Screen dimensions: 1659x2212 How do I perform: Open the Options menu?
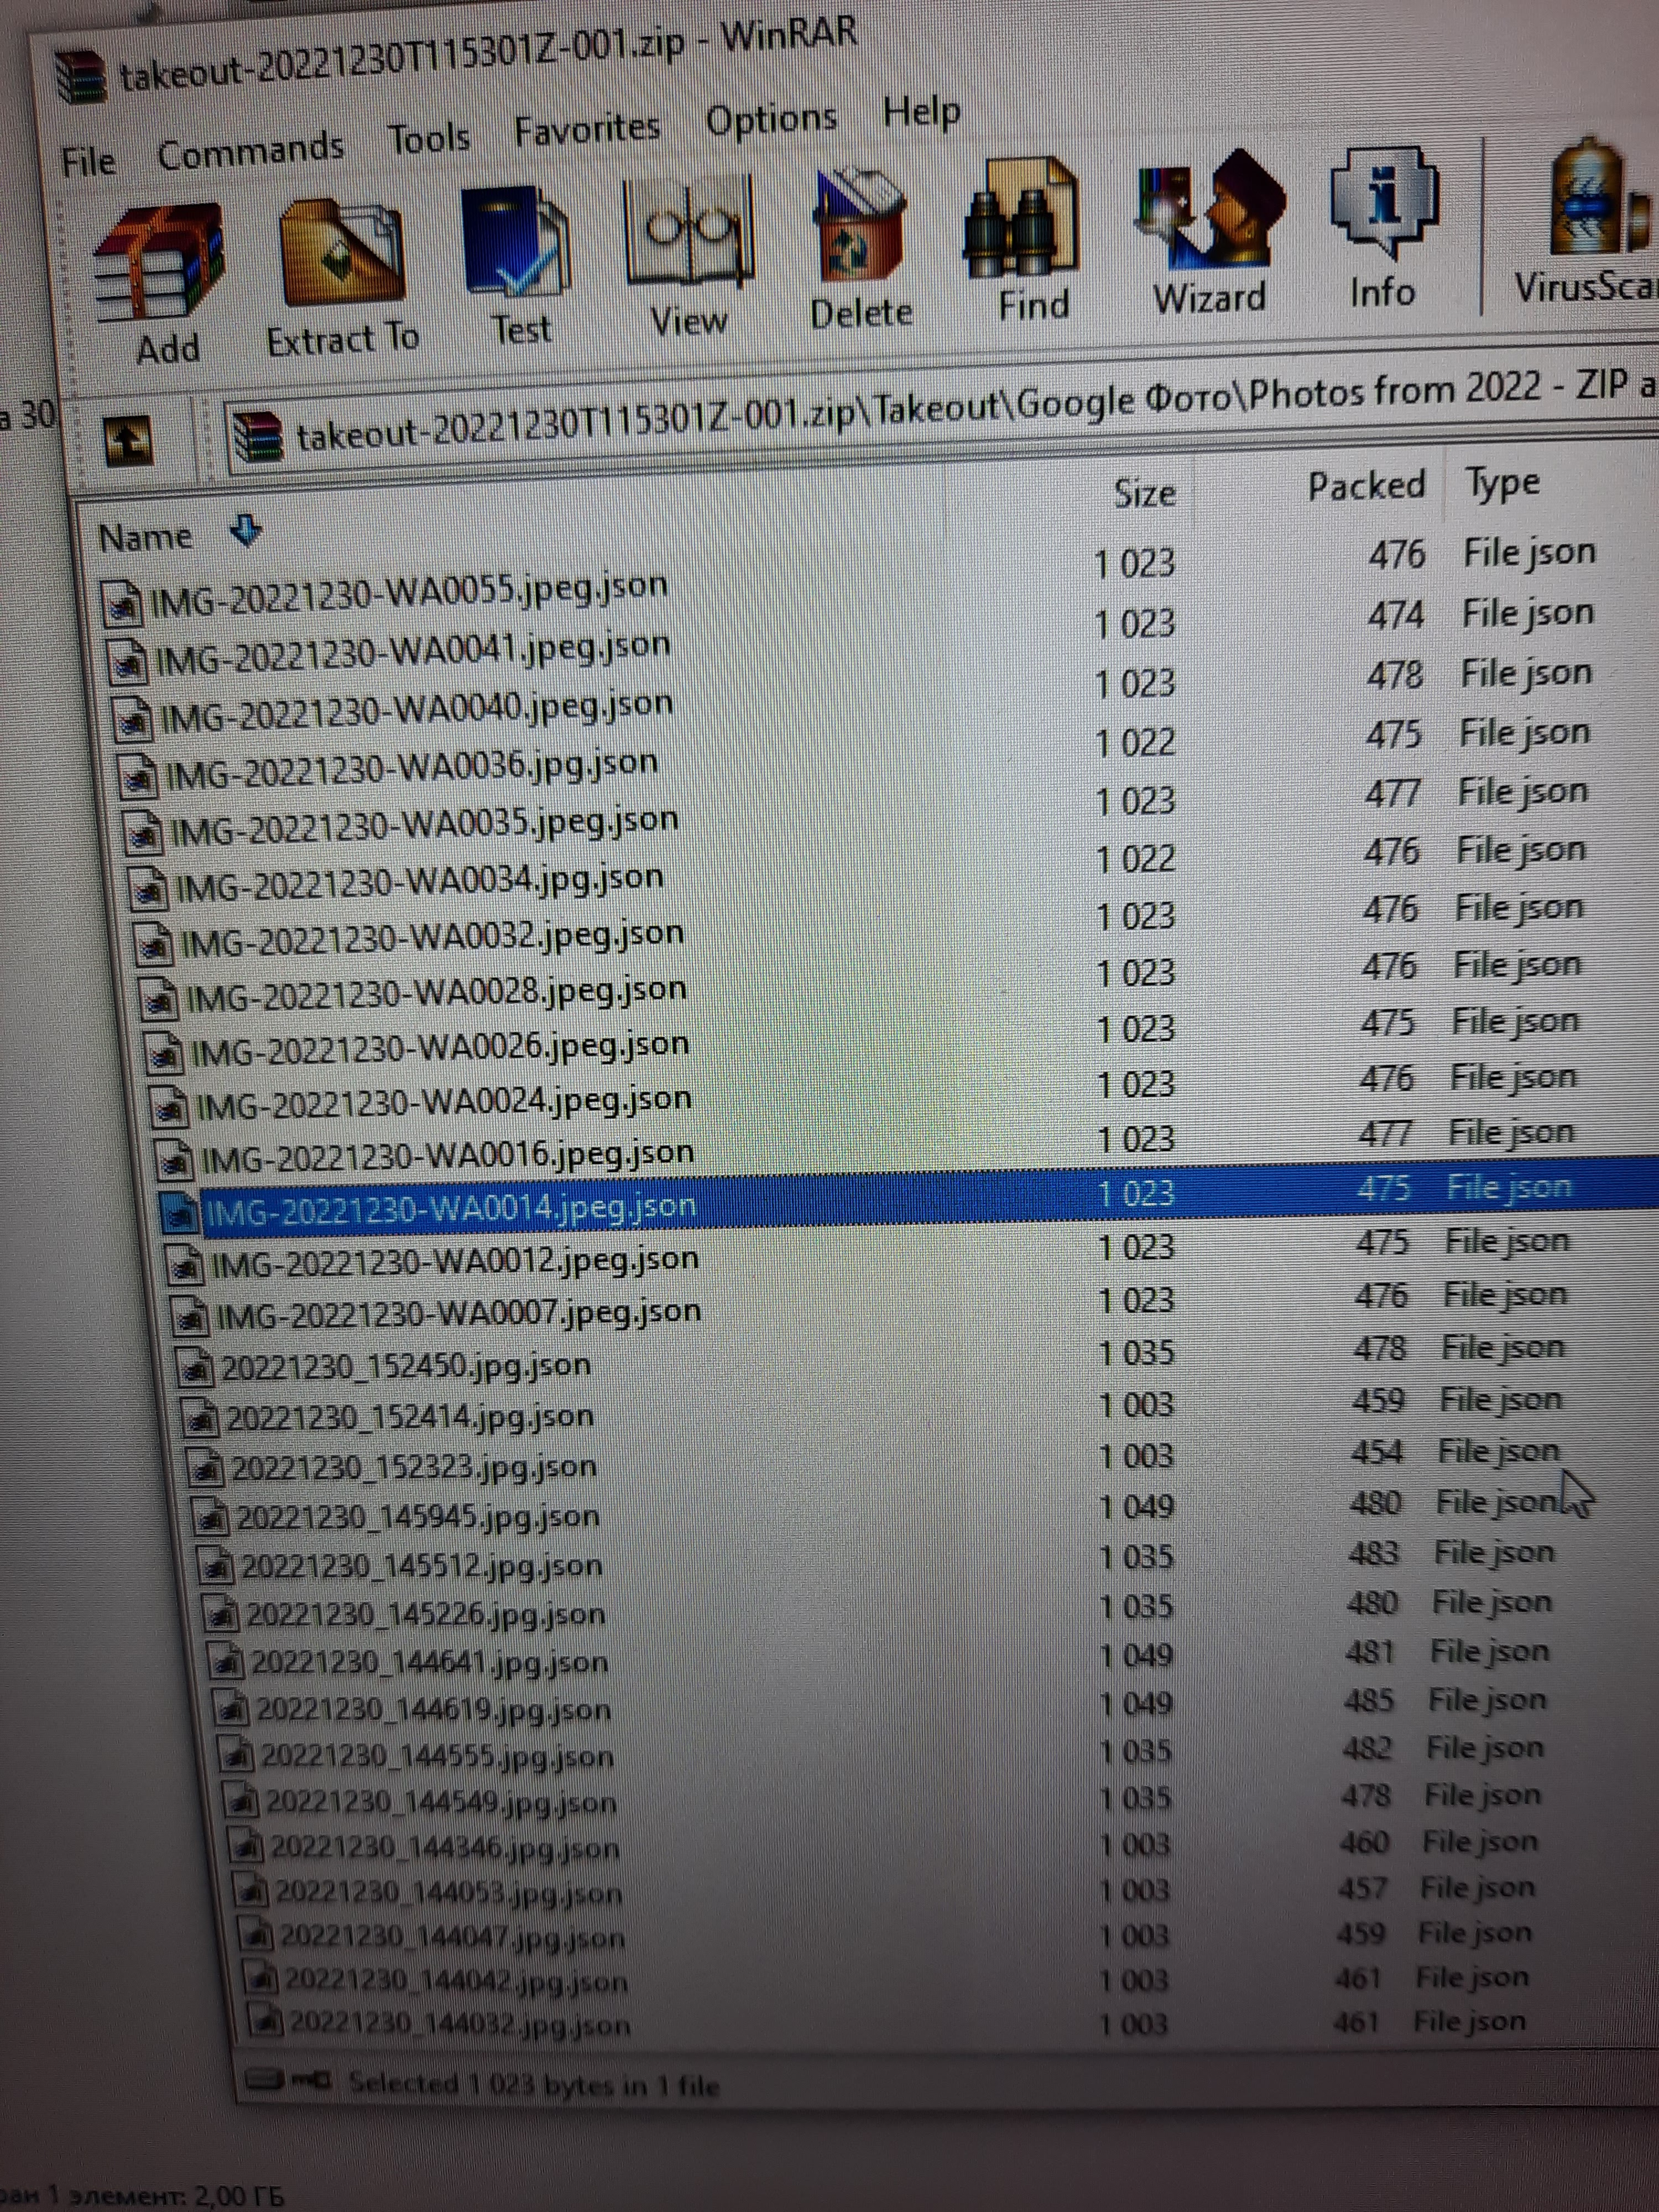point(770,120)
